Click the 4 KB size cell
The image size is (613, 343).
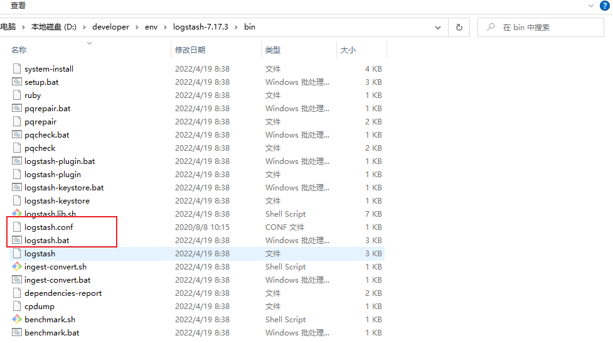point(373,69)
